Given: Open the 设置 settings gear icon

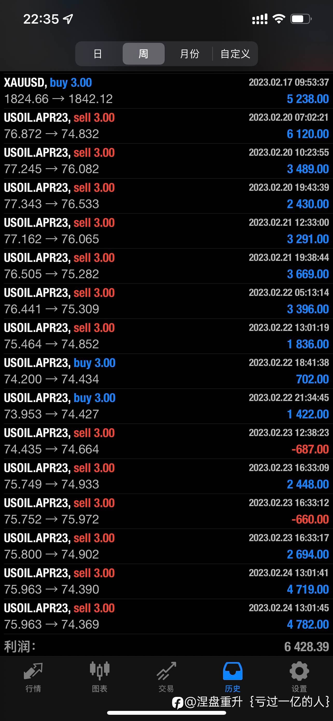Looking at the screenshot, I should coord(299,671).
